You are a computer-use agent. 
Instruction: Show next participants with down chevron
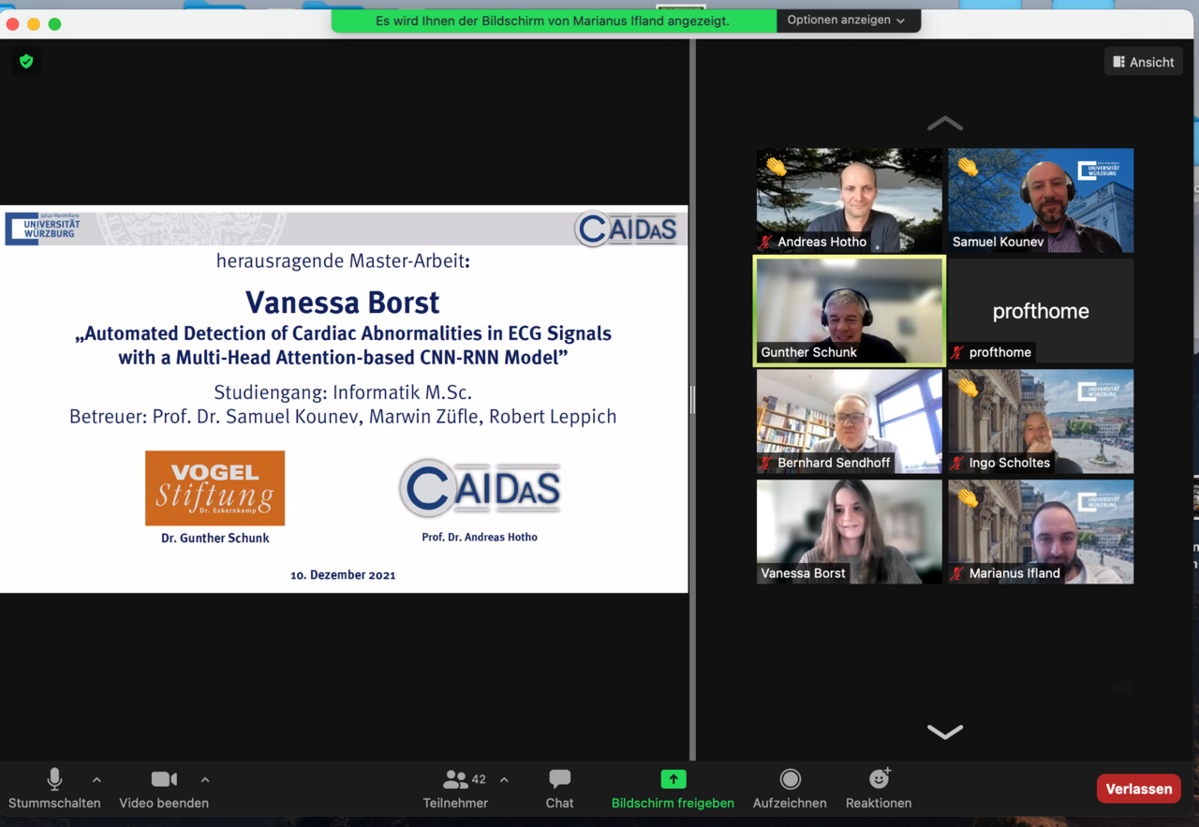(x=944, y=731)
